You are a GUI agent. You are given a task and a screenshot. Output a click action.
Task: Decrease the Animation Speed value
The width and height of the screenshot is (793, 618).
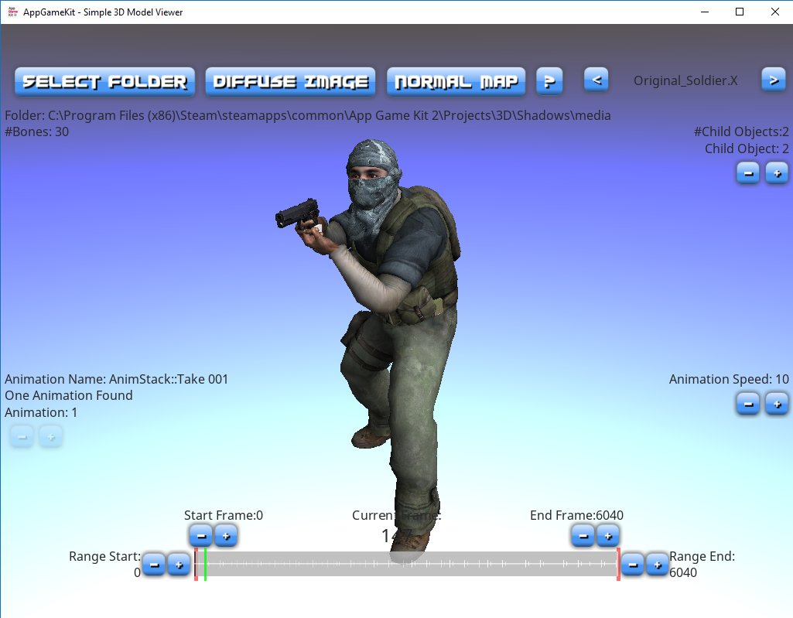(x=748, y=404)
